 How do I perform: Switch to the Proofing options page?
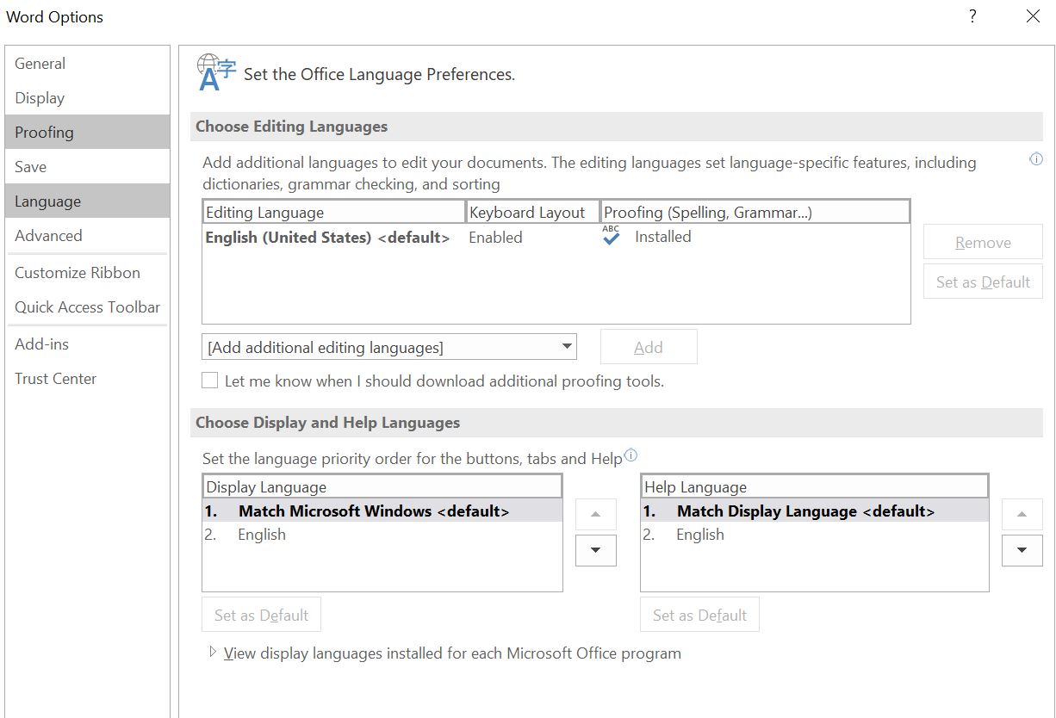point(44,132)
